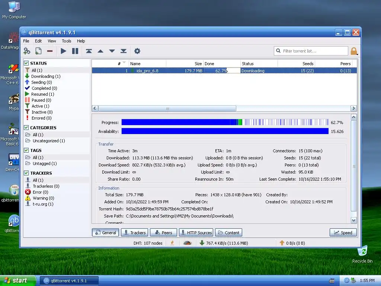Move torrent up in queue
Image resolution: width=381 pixels, height=286 pixels.
pyautogui.click(x=100, y=51)
